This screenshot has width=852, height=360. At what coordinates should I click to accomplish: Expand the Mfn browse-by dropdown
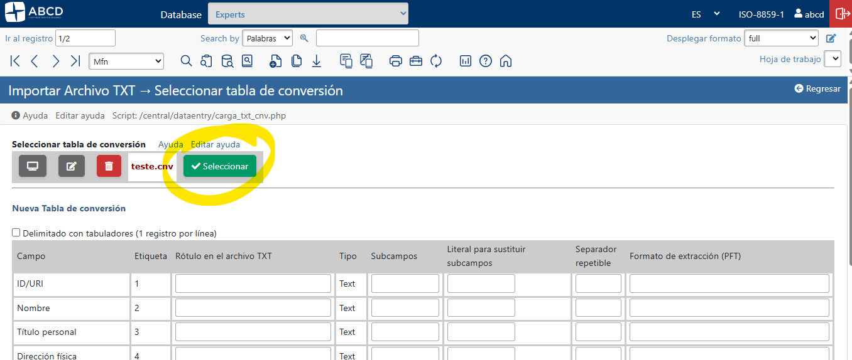coord(126,61)
